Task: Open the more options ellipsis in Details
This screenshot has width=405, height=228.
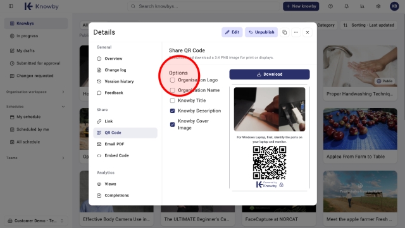Action: (296, 32)
